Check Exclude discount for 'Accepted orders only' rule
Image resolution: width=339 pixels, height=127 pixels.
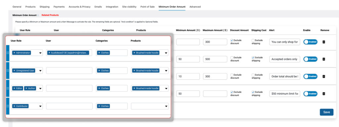click(232, 58)
